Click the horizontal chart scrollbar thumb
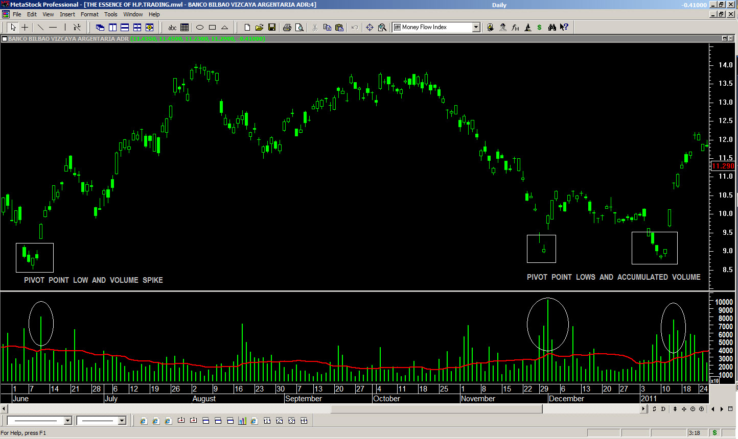The image size is (738, 439). [x=436, y=409]
